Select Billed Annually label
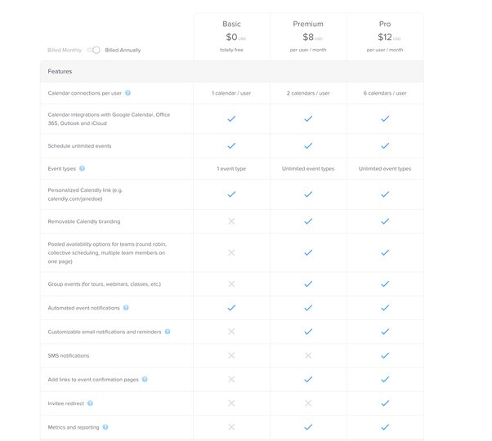Image resolution: width=492 pixels, height=441 pixels. (123, 50)
